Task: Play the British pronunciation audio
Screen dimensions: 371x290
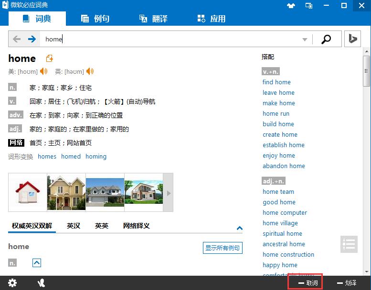Action: (90, 71)
